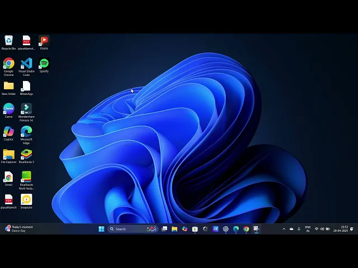Open the Visual Studio Code desktop shortcut
This screenshot has height=268, width=358.
[26, 64]
